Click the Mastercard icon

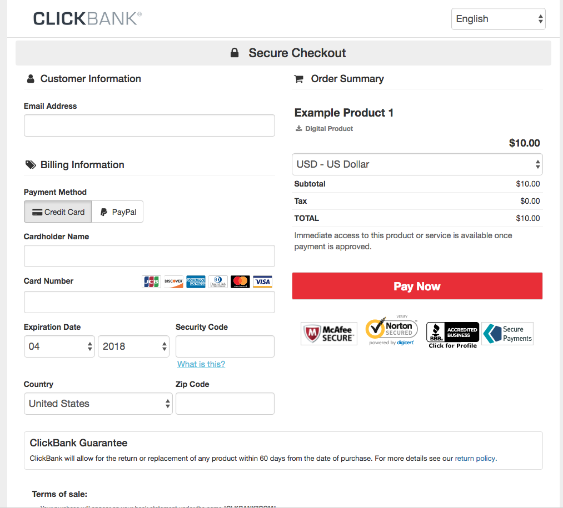pos(240,281)
